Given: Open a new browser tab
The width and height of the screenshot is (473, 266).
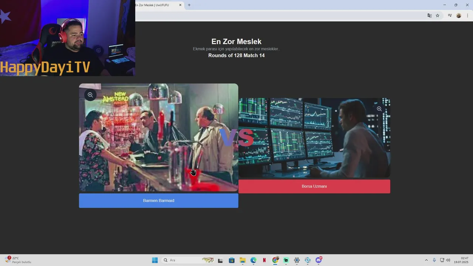Looking at the screenshot, I should [x=189, y=5].
